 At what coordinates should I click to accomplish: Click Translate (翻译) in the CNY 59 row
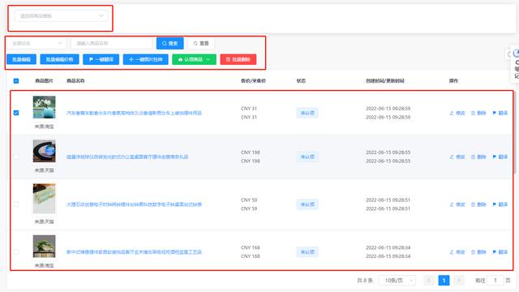[500, 204]
